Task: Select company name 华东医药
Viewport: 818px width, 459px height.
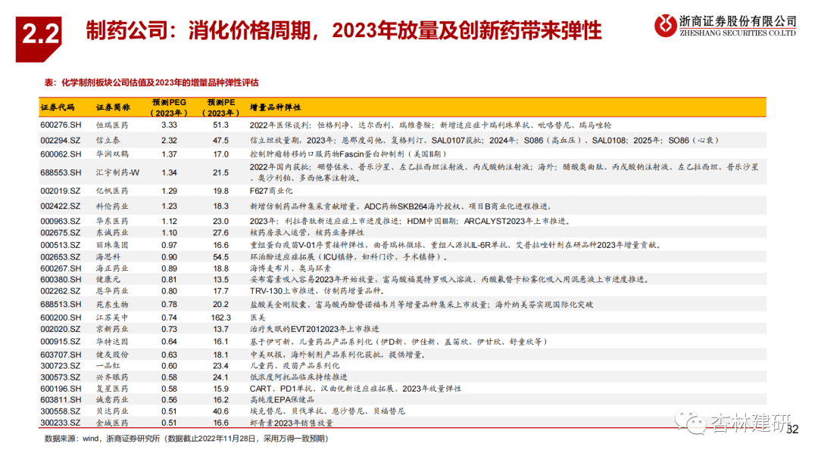Action: coord(111,221)
